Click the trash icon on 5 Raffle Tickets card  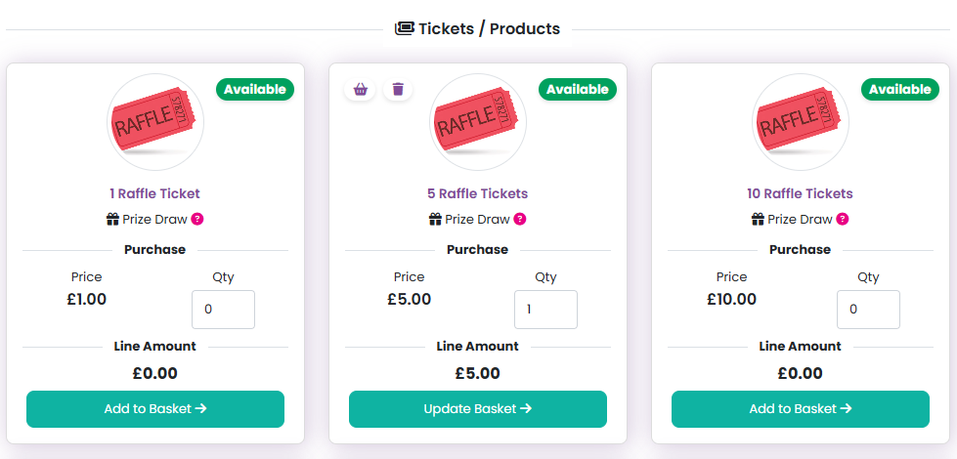(398, 89)
